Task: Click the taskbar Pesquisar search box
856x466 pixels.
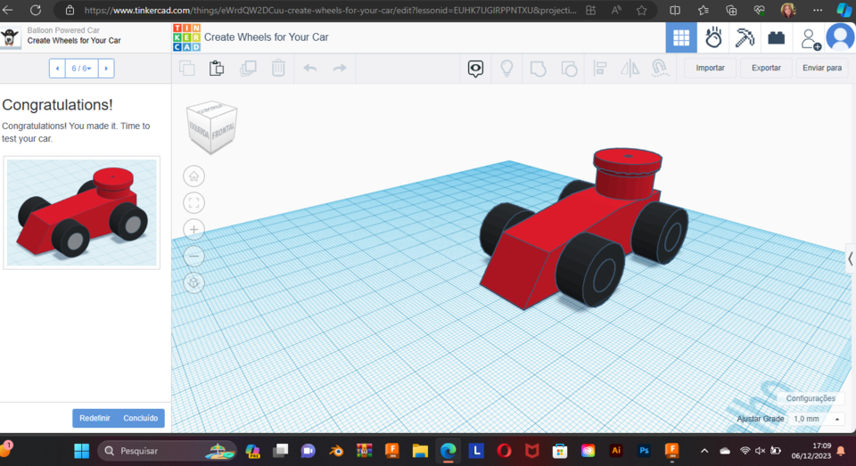Action: tap(167, 451)
